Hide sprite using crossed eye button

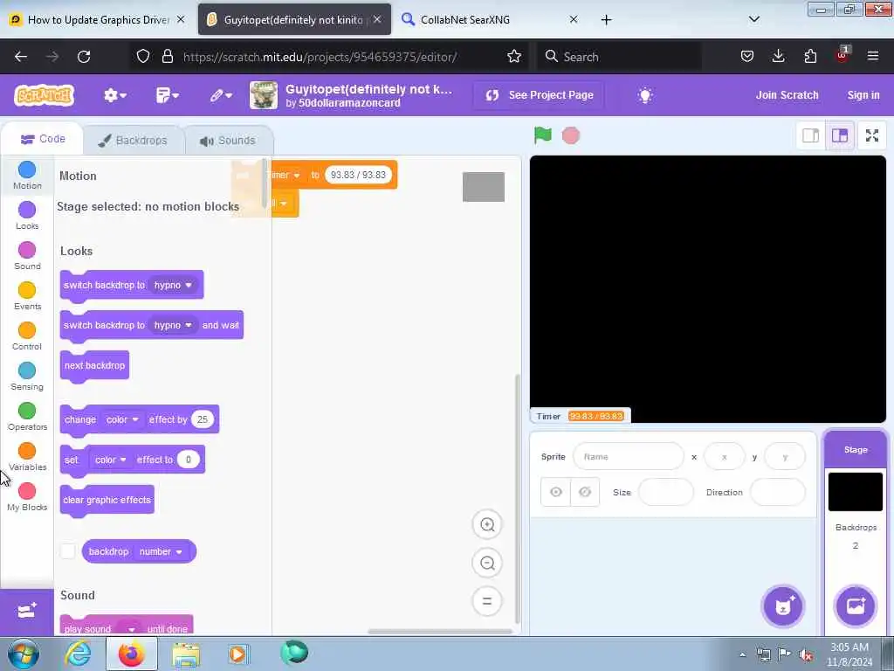pyautogui.click(x=585, y=492)
